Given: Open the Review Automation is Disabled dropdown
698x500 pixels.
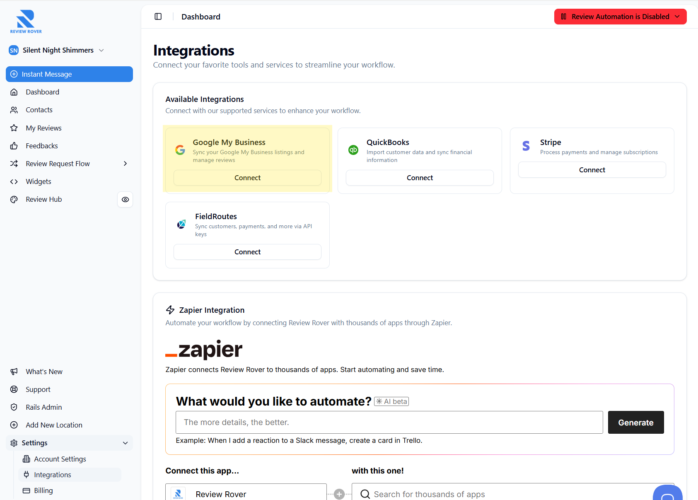Looking at the screenshot, I should click(x=620, y=17).
